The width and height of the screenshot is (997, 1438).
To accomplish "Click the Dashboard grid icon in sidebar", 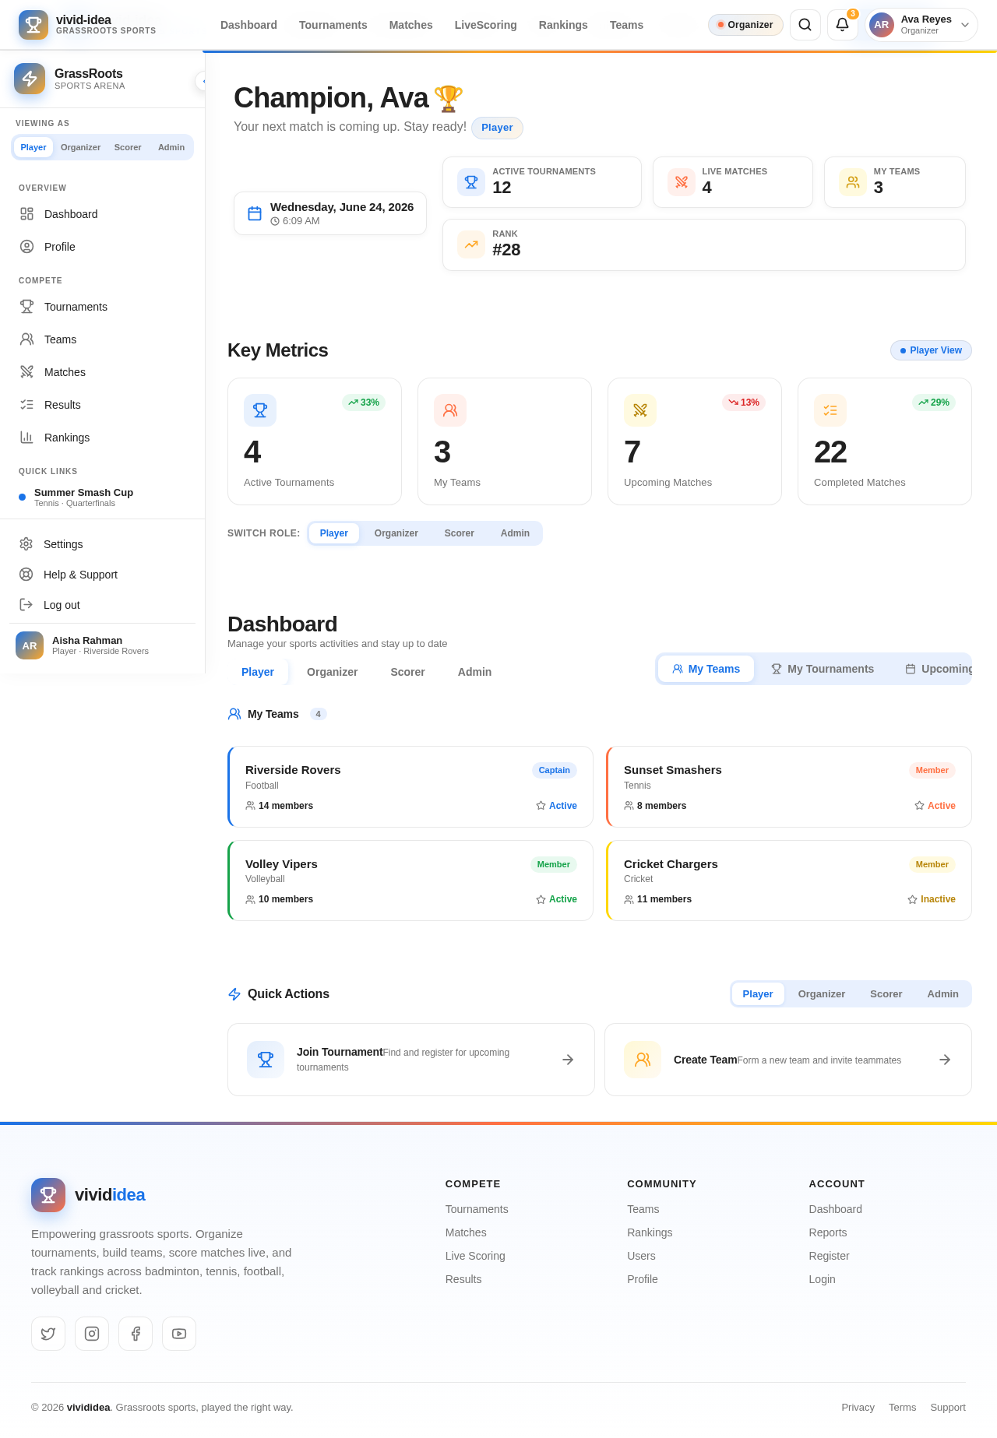I will (x=26, y=214).
